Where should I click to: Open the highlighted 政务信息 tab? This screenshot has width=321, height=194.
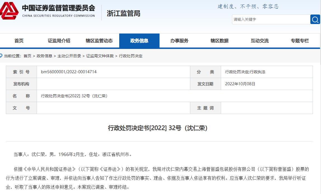click(x=139, y=41)
